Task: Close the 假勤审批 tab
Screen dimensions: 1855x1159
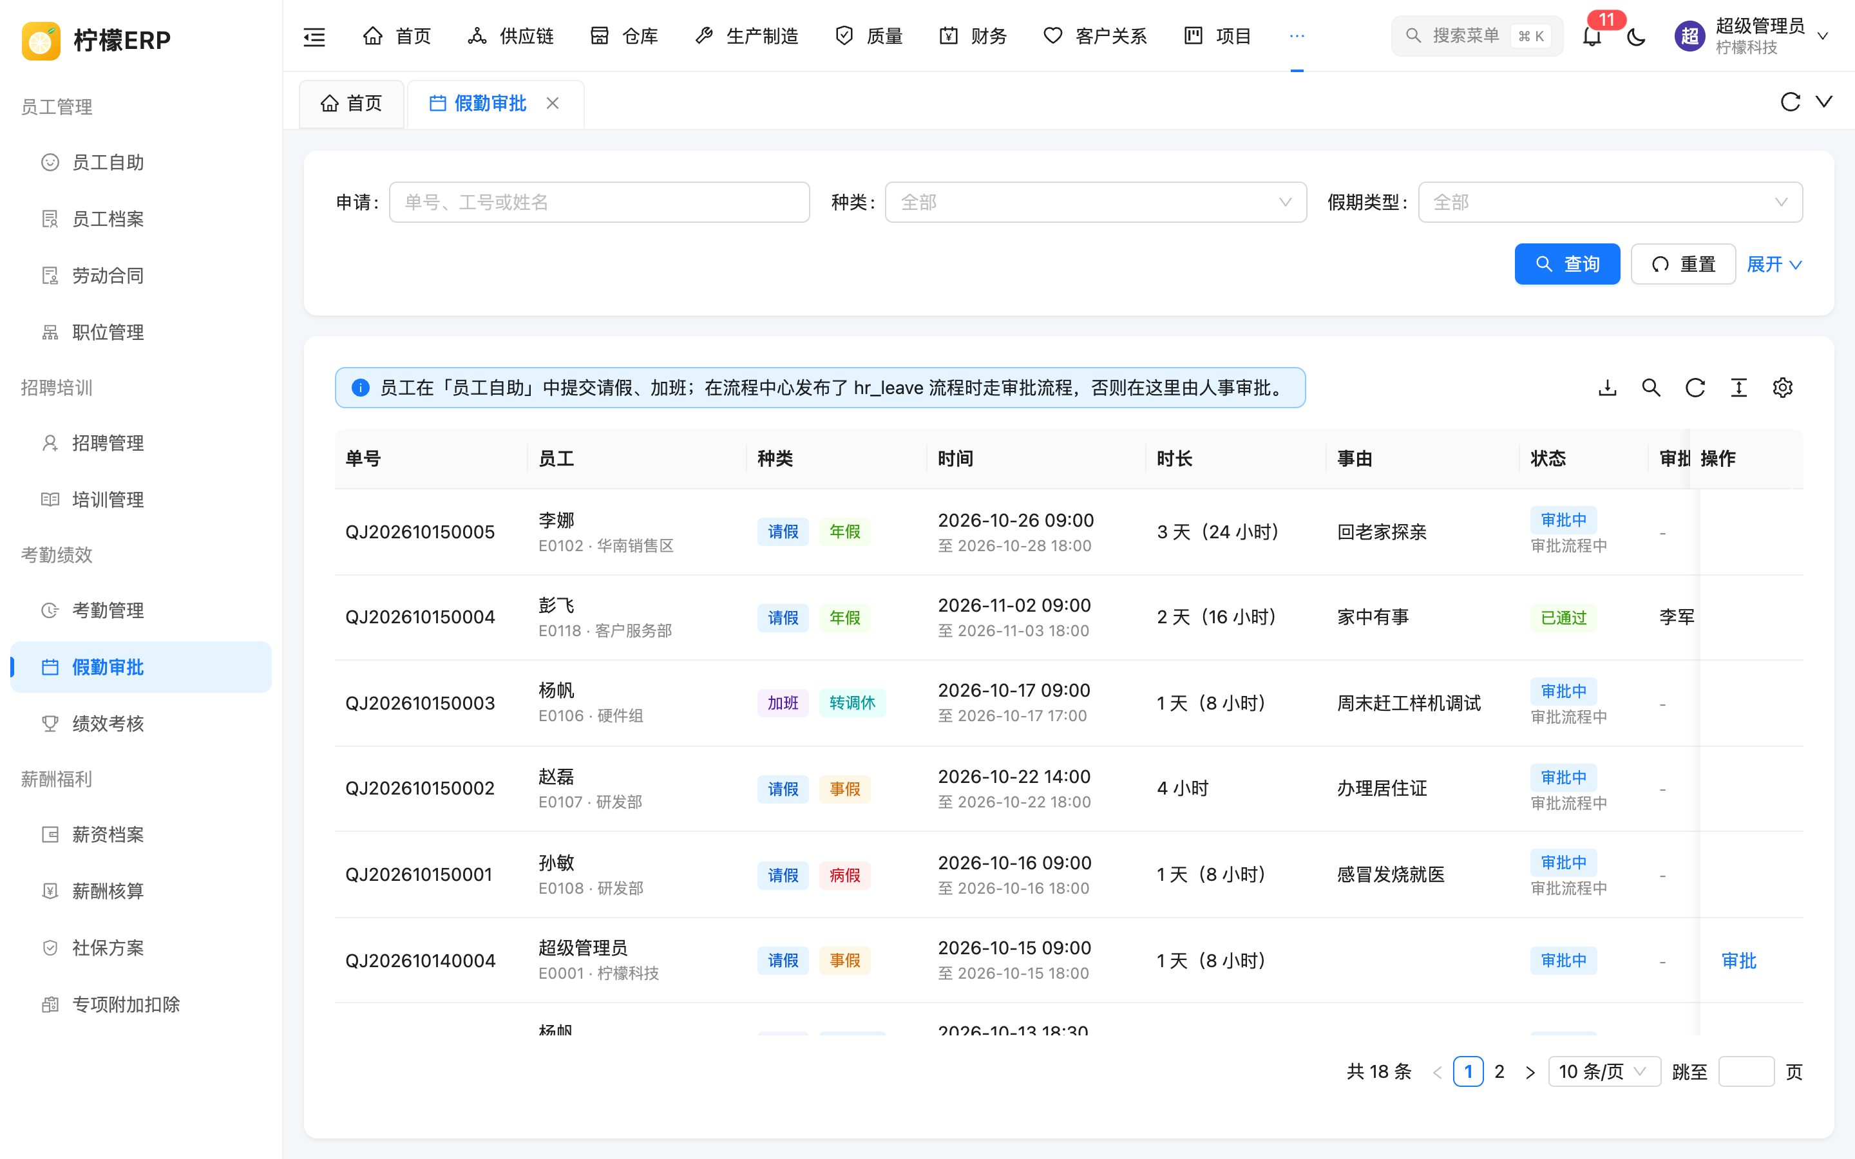Action: pyautogui.click(x=553, y=103)
